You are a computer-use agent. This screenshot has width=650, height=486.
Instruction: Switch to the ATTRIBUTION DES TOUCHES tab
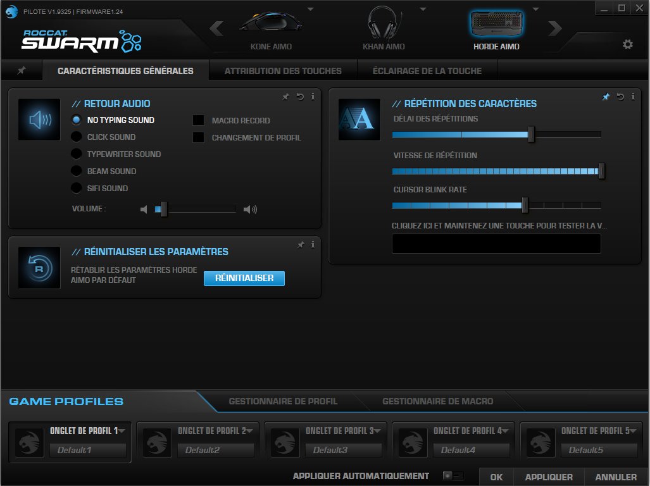coord(283,70)
